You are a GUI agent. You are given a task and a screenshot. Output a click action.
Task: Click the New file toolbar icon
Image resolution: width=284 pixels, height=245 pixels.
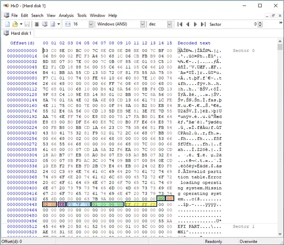7,24
